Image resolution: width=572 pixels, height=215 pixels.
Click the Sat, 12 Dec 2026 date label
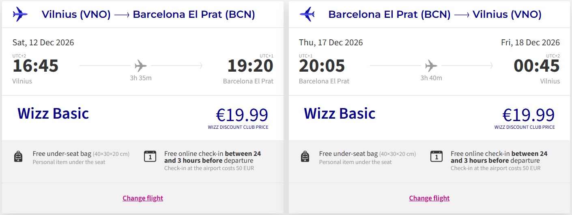[43, 43]
